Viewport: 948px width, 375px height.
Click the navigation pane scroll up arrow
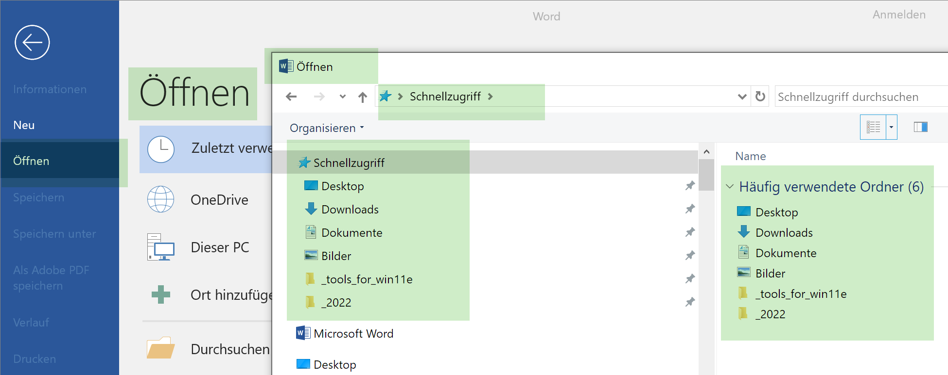pos(706,152)
